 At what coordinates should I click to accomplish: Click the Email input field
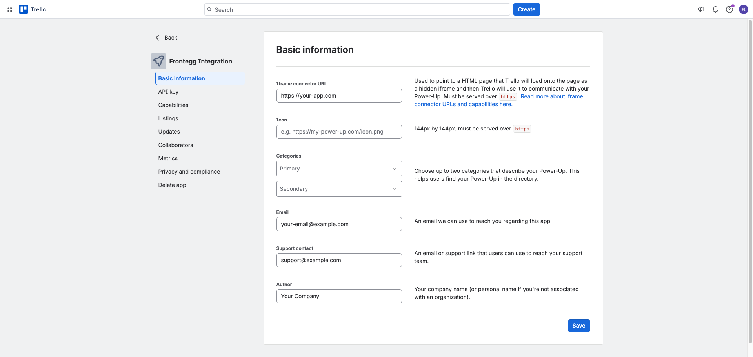tap(339, 224)
